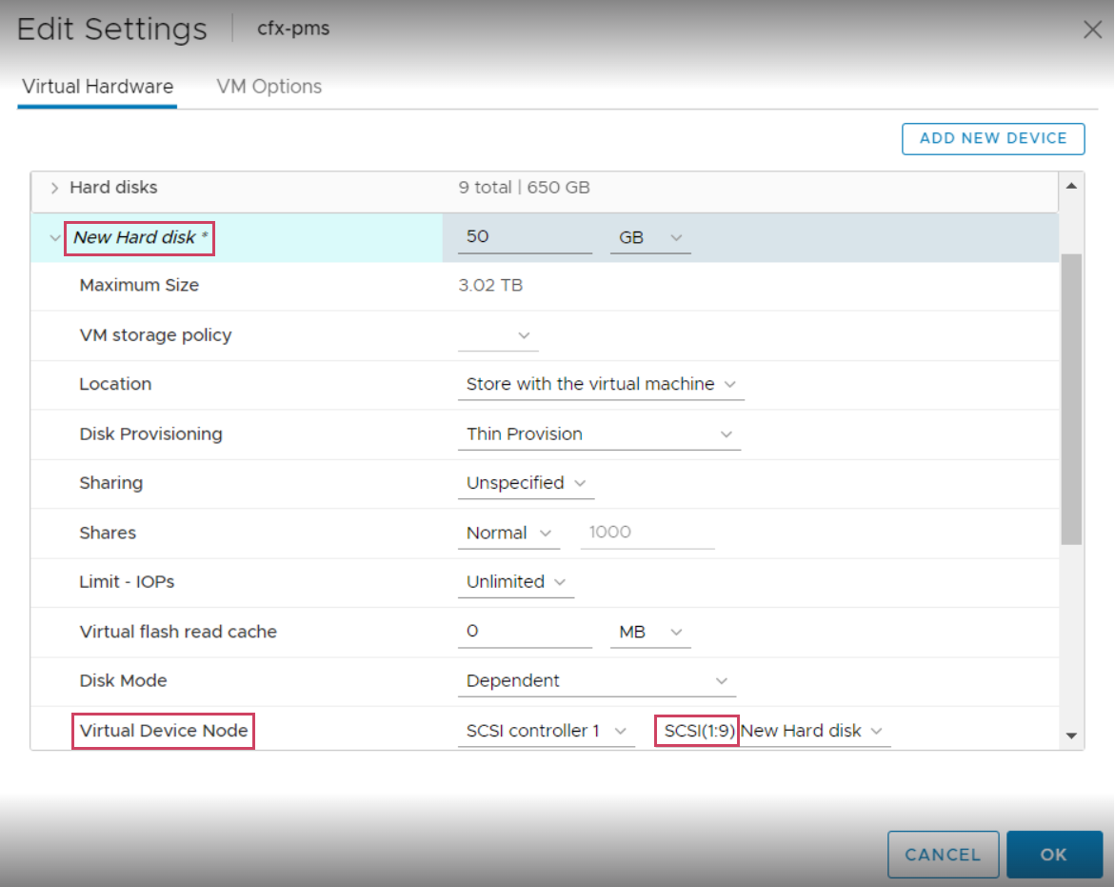This screenshot has height=887, width=1115.
Task: Switch to the VM Options tab
Action: pos(269,86)
